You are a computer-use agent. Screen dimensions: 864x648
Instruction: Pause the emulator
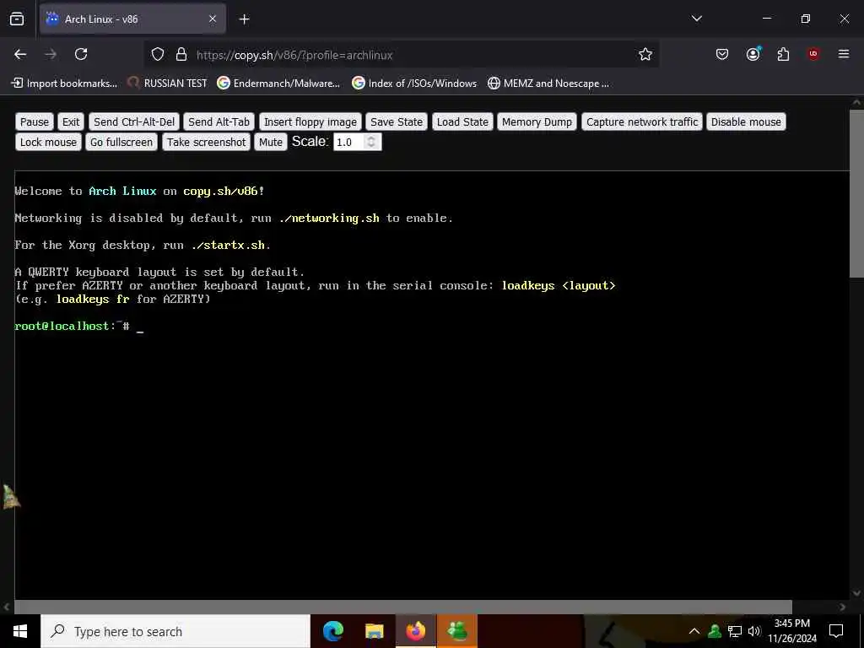[34, 121]
